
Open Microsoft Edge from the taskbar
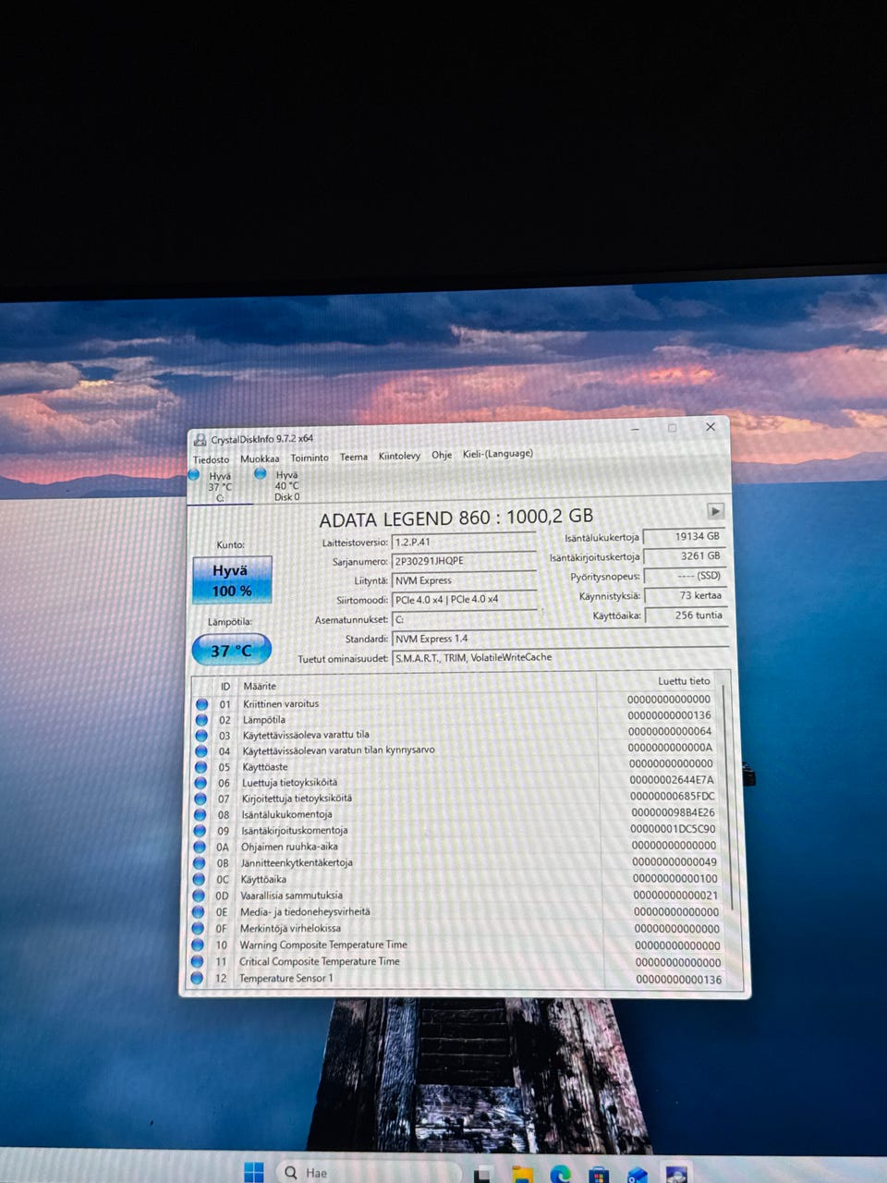tap(561, 1175)
